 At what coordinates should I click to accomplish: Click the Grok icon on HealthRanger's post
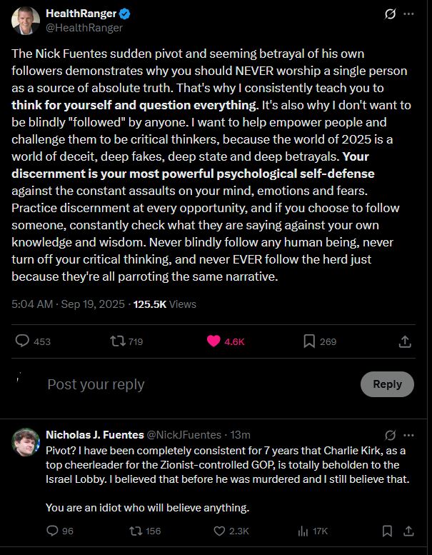click(391, 14)
